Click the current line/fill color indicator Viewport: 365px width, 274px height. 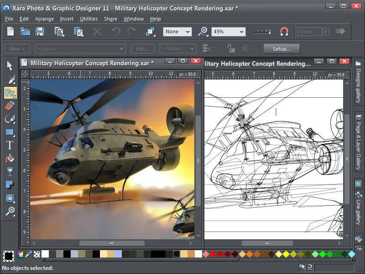pyautogui.click(x=9, y=256)
